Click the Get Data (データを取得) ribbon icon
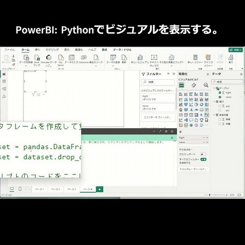This screenshot has height=245, width=245. [x=26, y=57]
